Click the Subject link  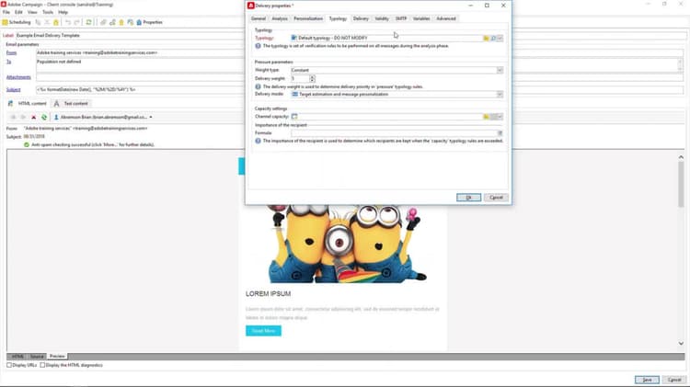13,90
